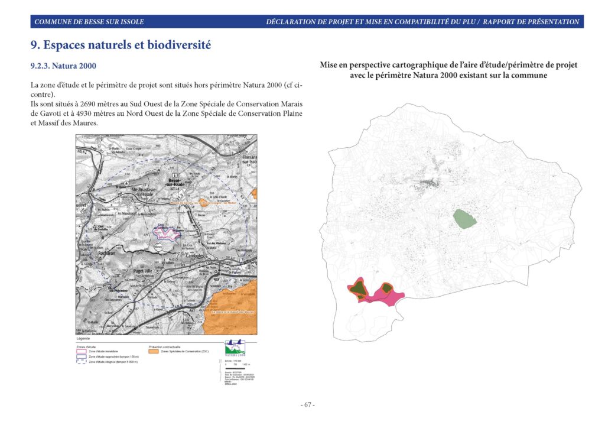Click the 'Carnoules' town label on the map
Screen dimensions: 605x428
coord(195,256)
